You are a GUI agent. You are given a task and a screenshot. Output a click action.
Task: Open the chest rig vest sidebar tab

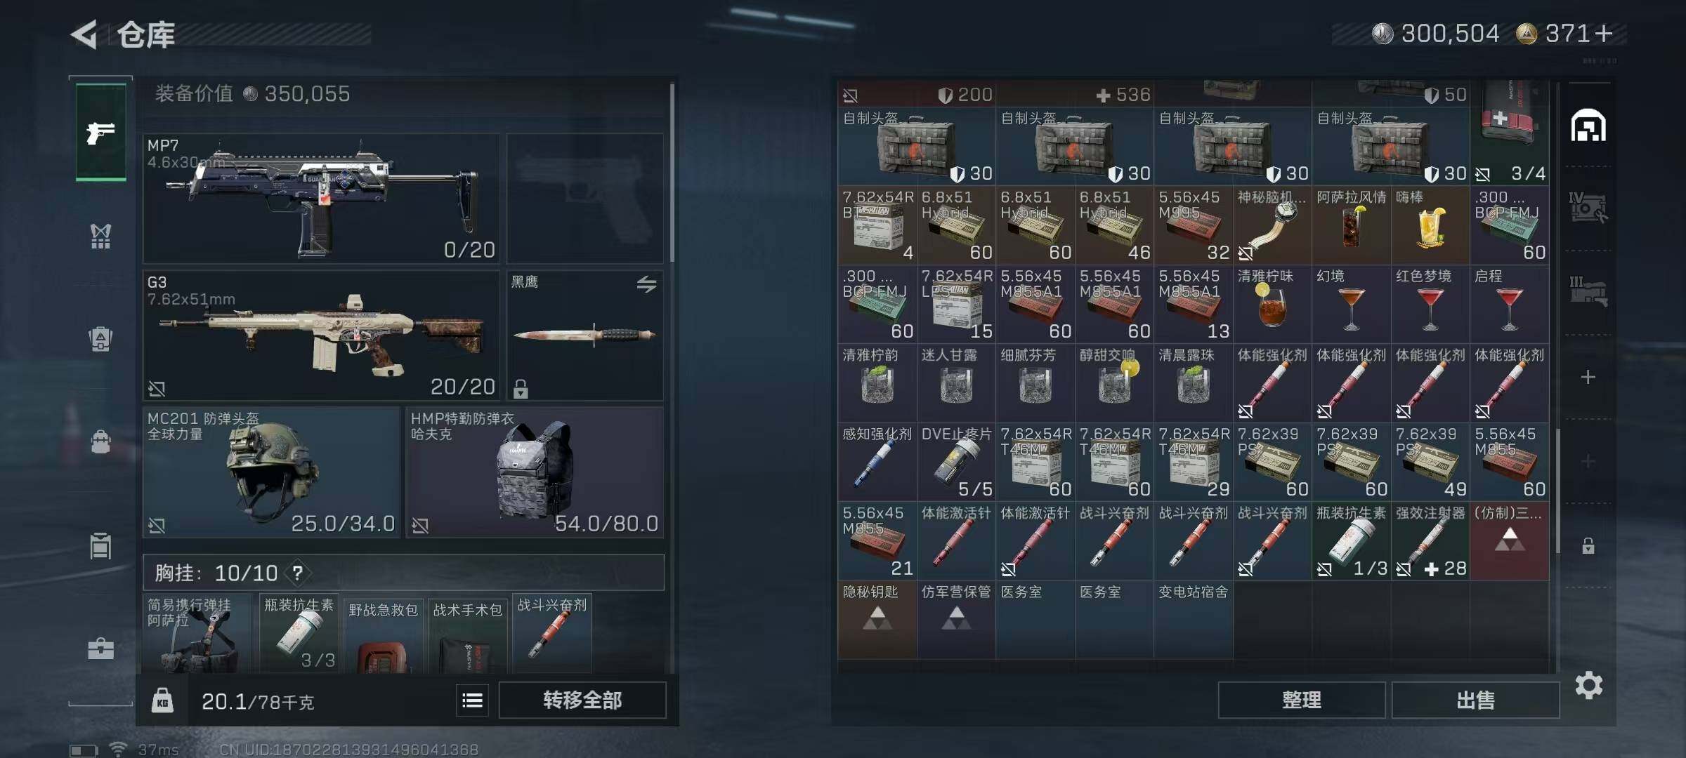click(x=100, y=237)
